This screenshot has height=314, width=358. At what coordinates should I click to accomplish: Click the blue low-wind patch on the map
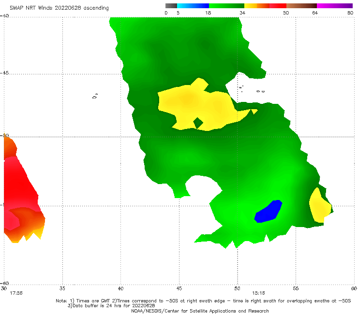click(x=268, y=212)
